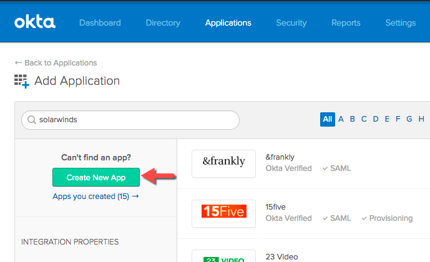
Task: Open the Reports menu
Action: (346, 22)
